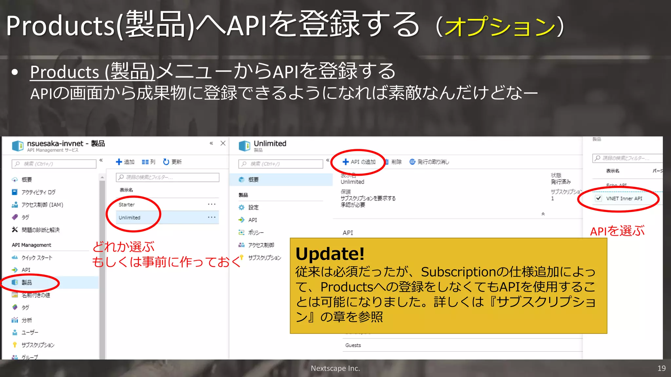
Task: Open API item in Unlimited blade menu
Action: point(248,220)
